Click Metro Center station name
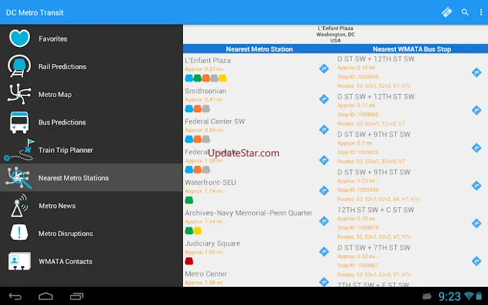488x305 pixels. click(x=205, y=274)
